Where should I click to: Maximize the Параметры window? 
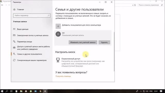(106, 2)
